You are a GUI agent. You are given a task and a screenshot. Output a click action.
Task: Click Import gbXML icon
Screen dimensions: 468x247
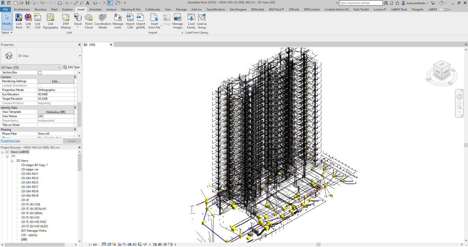tap(140, 21)
